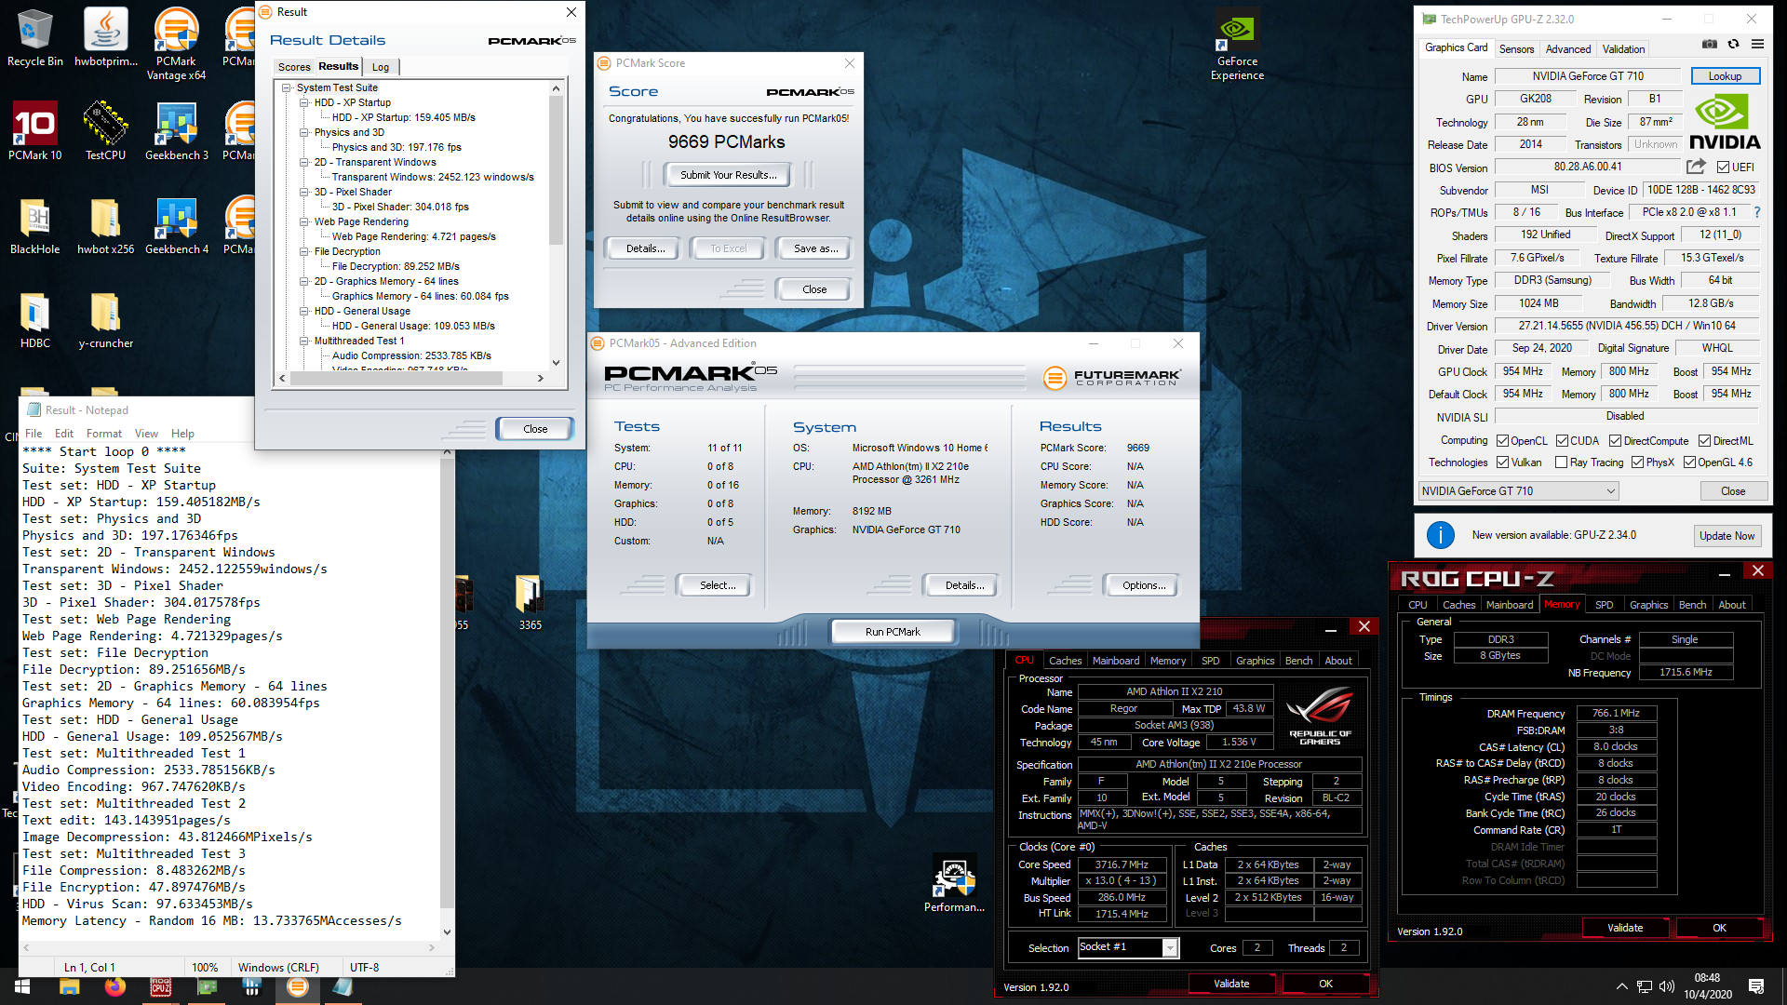Image resolution: width=1787 pixels, height=1005 pixels.
Task: Open the GPU selection dropdown in GPU-Z
Action: pyautogui.click(x=1518, y=491)
